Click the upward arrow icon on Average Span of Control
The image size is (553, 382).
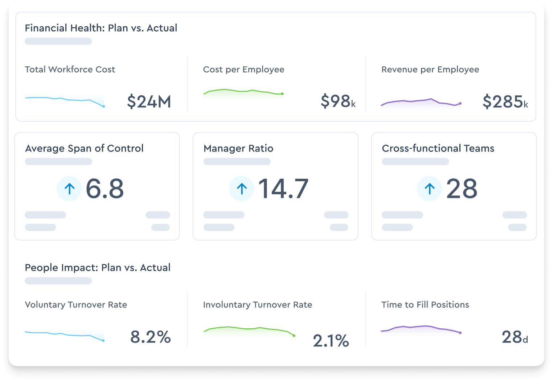tap(69, 188)
